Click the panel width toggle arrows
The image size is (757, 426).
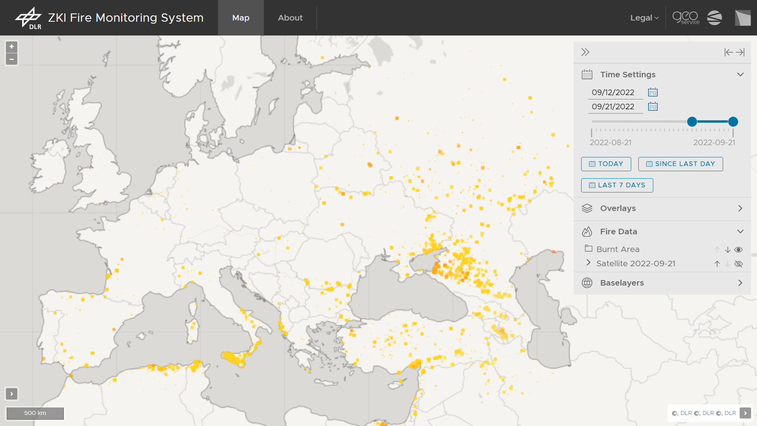coord(734,52)
